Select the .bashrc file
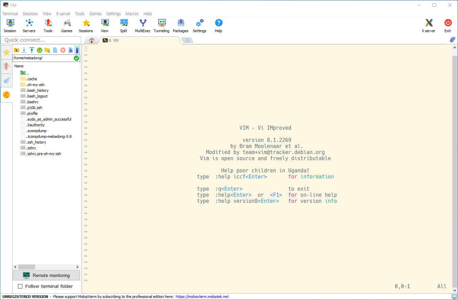The width and height of the screenshot is (458, 300). tap(29, 102)
